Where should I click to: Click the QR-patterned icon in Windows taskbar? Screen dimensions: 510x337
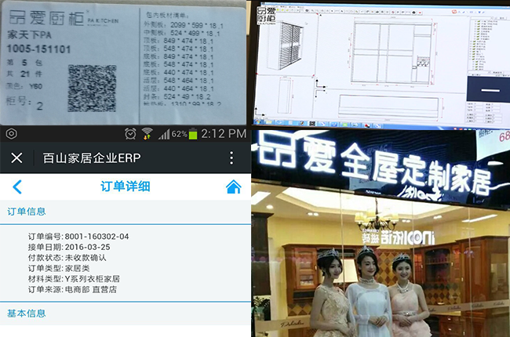312,124
